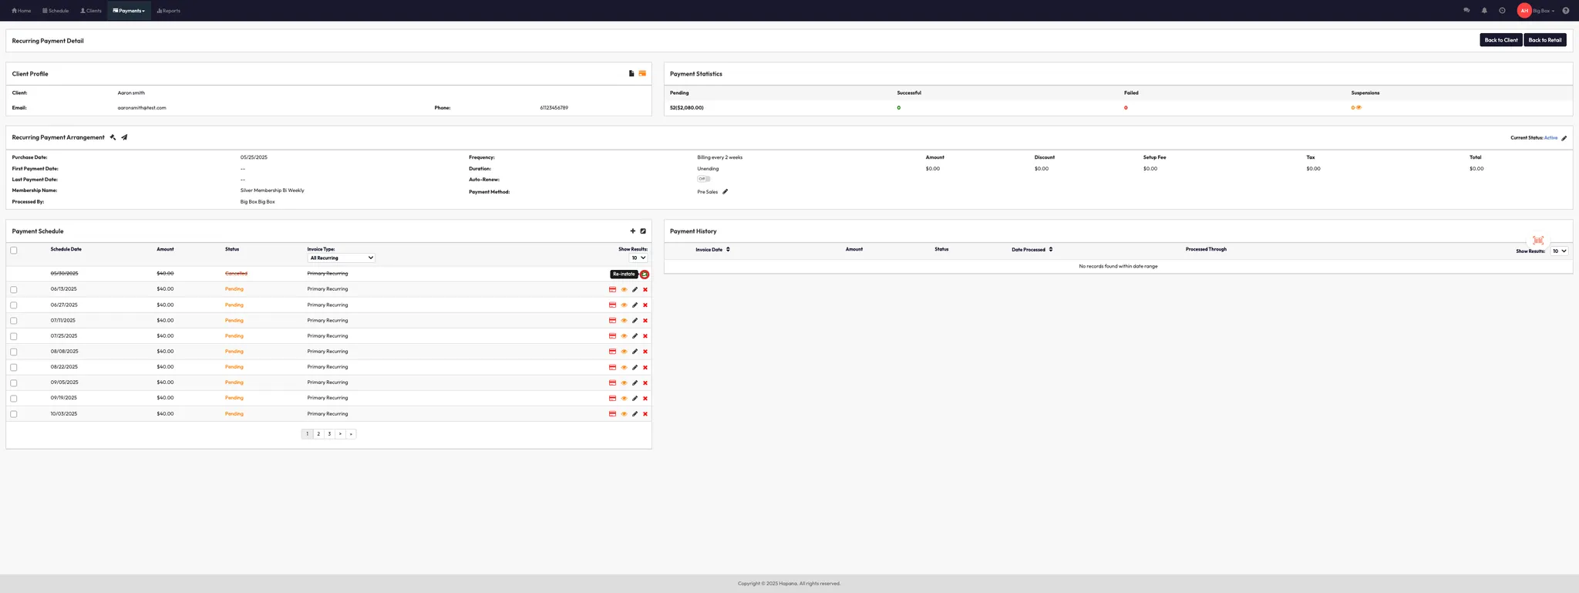
Task: Click the credit card icon for the 06/13/2025 payment
Action: 612,290
